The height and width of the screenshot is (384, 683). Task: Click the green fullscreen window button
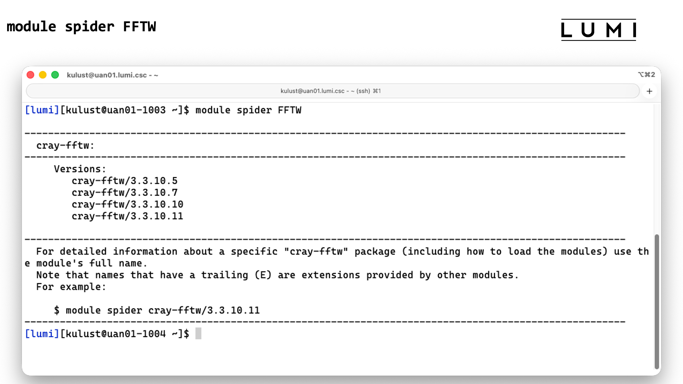(x=55, y=75)
